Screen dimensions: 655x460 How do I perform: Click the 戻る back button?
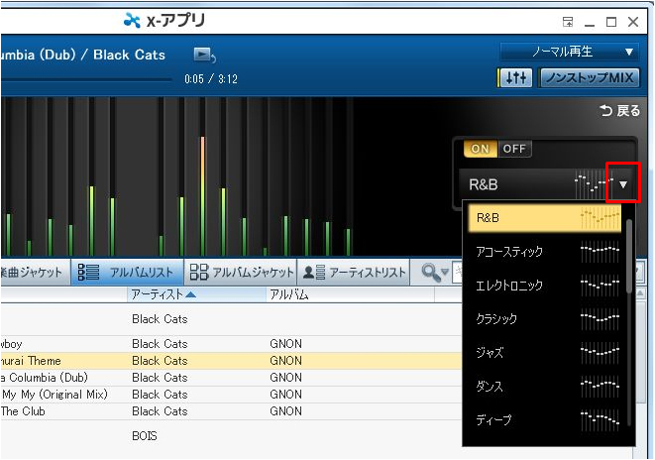[x=620, y=111]
